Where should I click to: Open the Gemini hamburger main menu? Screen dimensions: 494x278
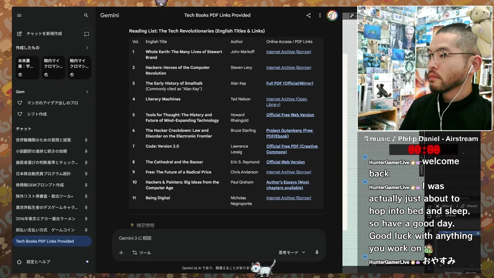tap(19, 15)
